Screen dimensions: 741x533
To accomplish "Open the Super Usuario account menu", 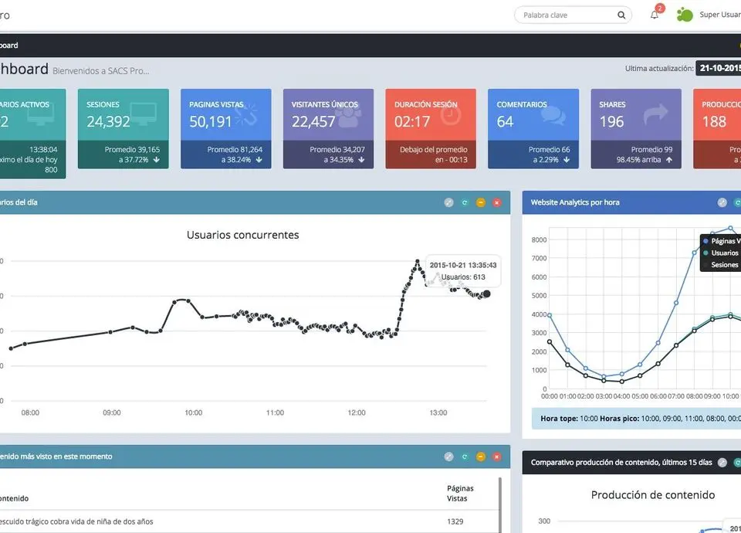I will pyautogui.click(x=719, y=15).
